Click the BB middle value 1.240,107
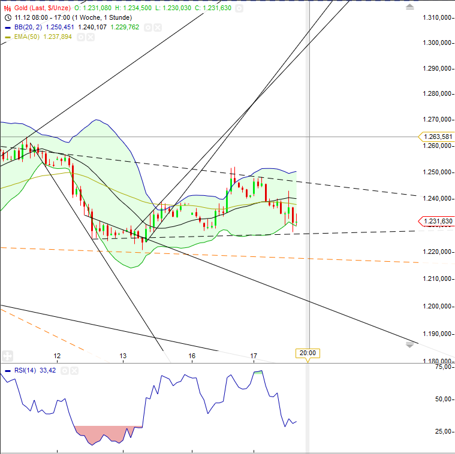Screen dimensions: 455x454 pos(92,27)
